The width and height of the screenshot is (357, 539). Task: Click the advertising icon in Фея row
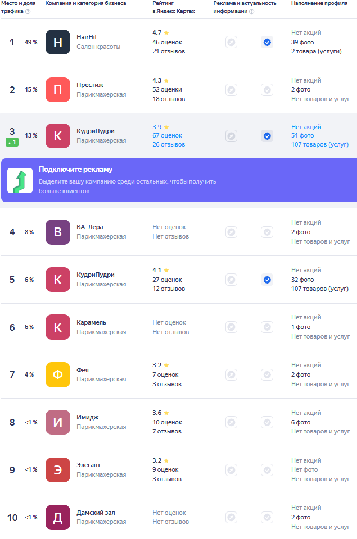coord(231,374)
